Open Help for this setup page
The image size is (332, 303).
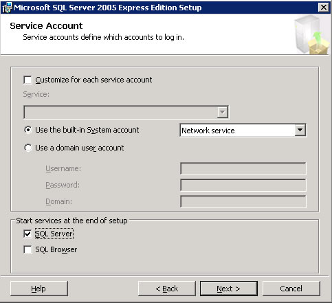pos(39,289)
